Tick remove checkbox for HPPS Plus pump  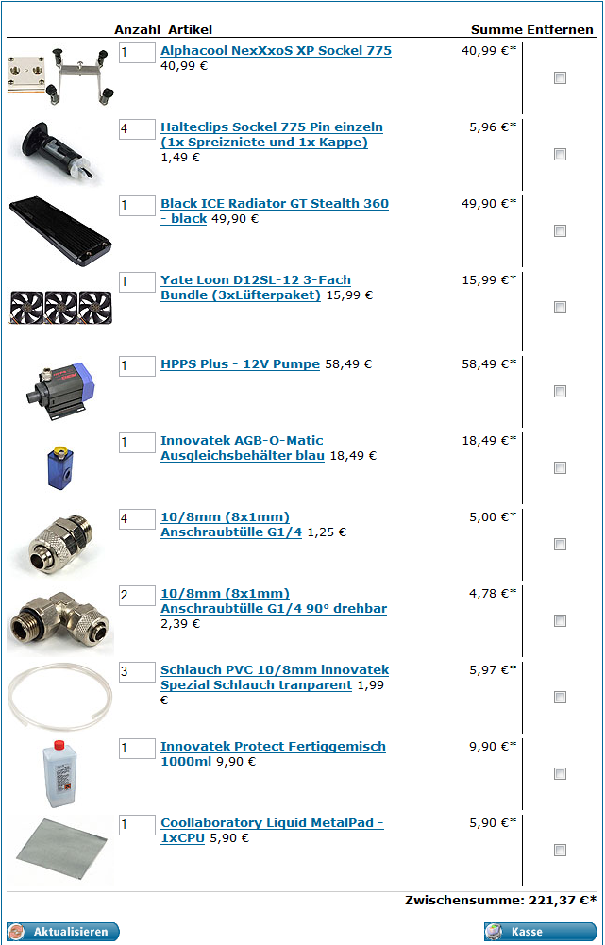(561, 392)
